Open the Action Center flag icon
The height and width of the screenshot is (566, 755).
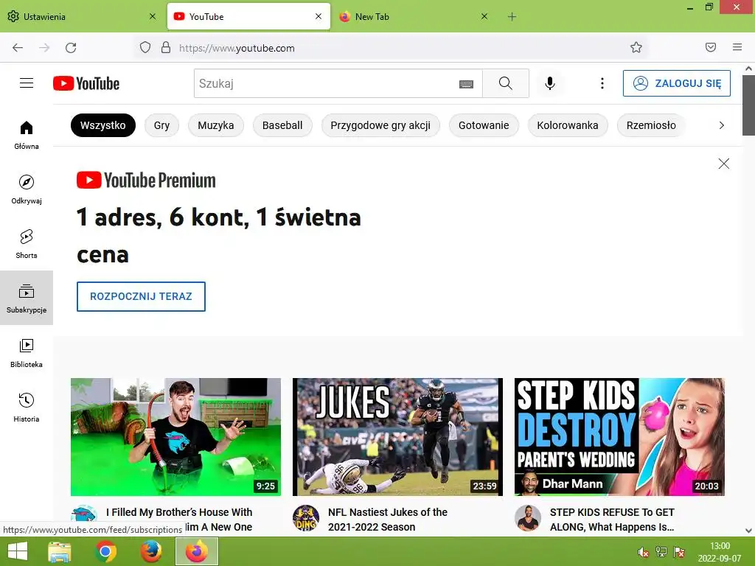point(679,552)
